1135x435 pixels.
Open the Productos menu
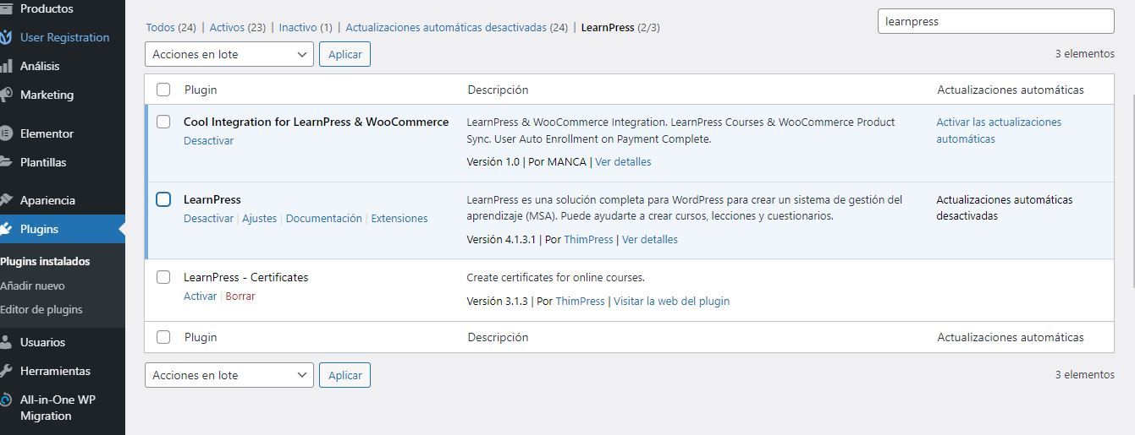click(x=47, y=8)
